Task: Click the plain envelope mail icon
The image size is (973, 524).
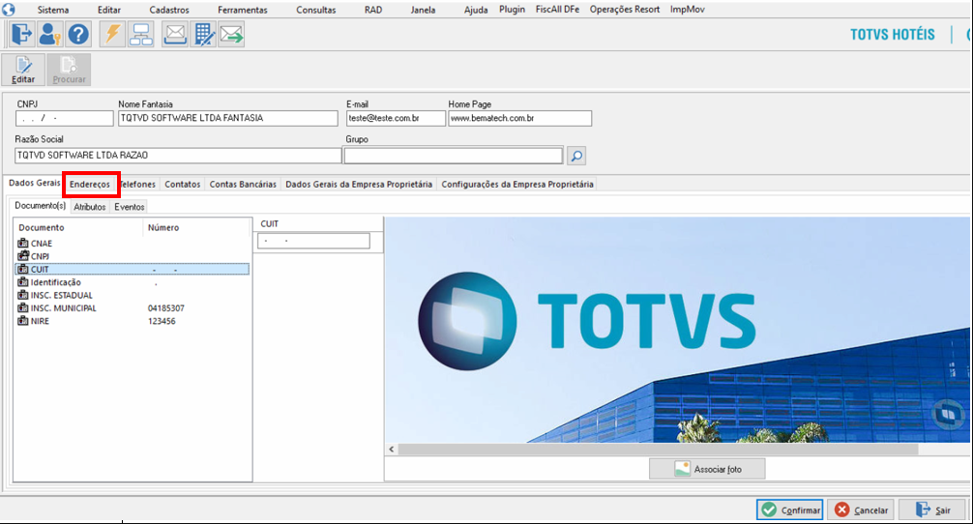Action: tap(175, 34)
